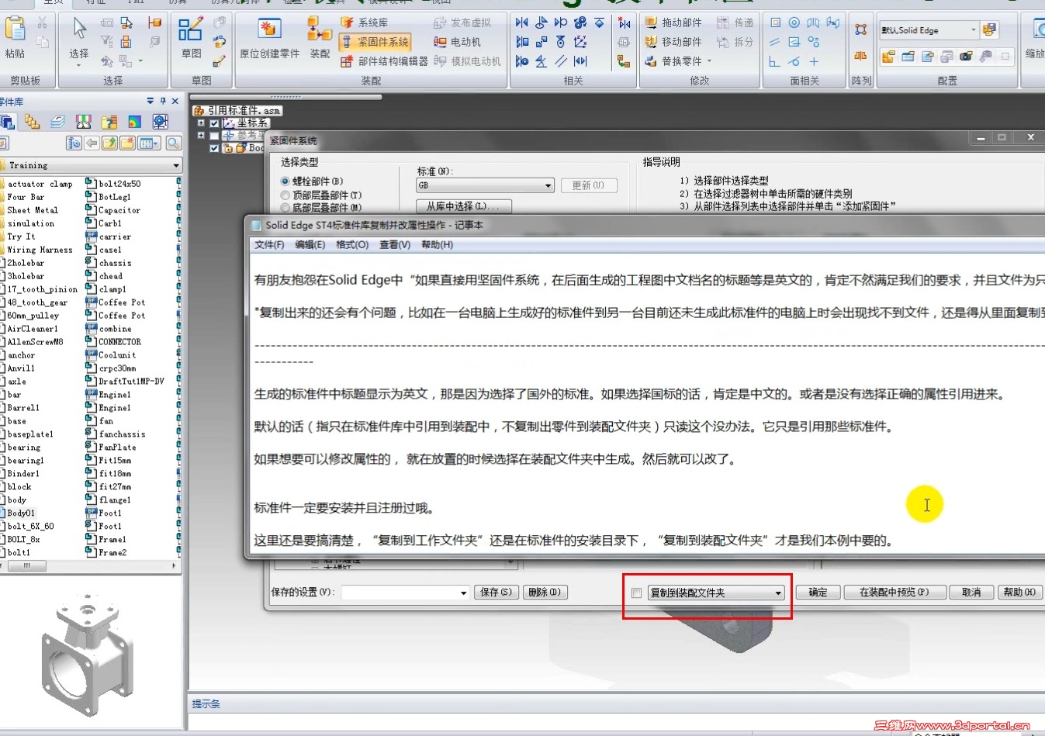Viewport: 1045px width, 736px height.
Task: Click the gear engineering reference tab icon
Action: (160, 122)
